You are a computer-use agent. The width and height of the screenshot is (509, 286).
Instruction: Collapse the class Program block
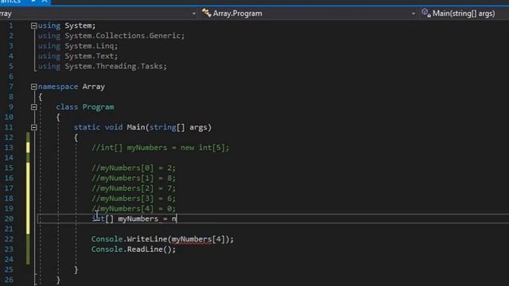pyautogui.click(x=33, y=107)
